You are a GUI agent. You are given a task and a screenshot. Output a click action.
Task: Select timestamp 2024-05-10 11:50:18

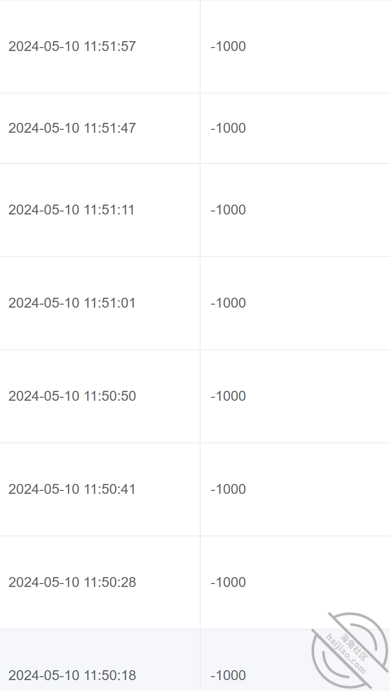coord(72,676)
